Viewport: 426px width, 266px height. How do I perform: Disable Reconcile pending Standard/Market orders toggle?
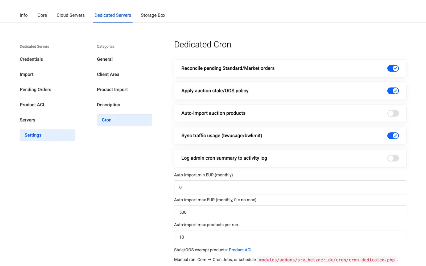coord(393,68)
